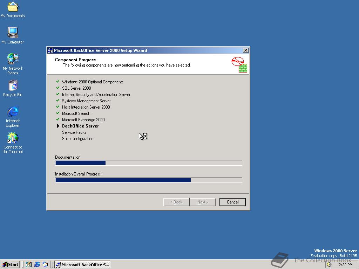Click the BackOffice Server bold entry

[80, 126]
